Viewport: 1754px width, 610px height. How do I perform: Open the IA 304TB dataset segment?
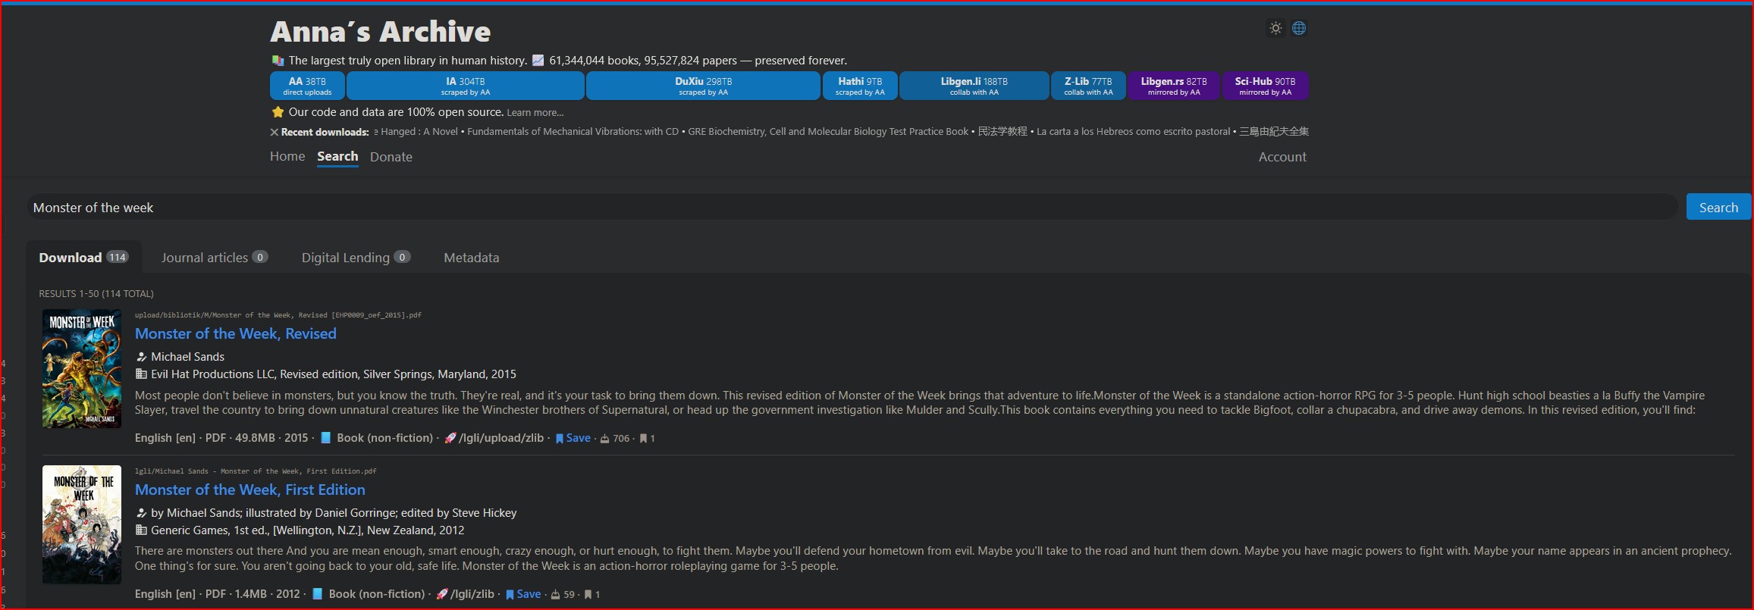pos(466,86)
